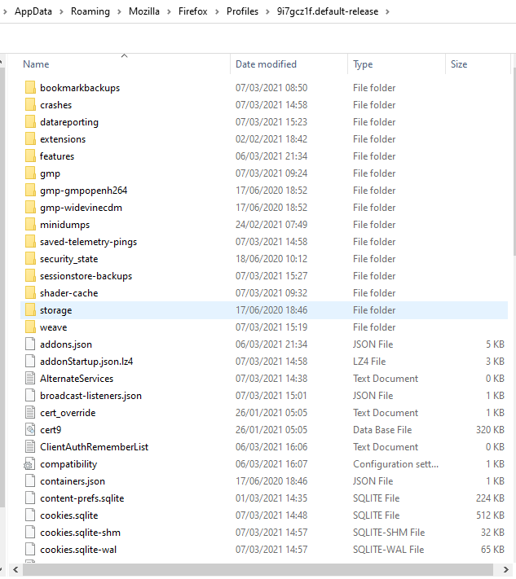Expand the chevron after AppData in path
Screen dimensions: 516x579
61,12
